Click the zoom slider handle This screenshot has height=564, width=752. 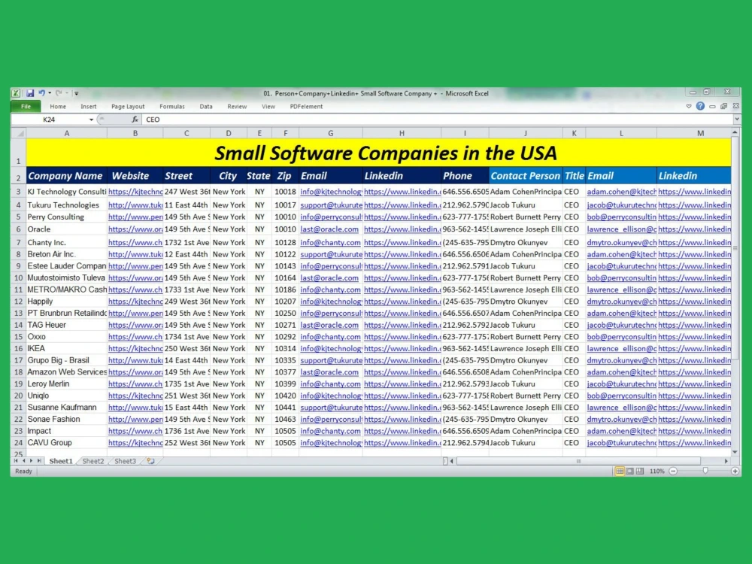tap(705, 472)
